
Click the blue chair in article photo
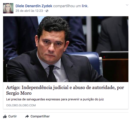pos(90,60)
